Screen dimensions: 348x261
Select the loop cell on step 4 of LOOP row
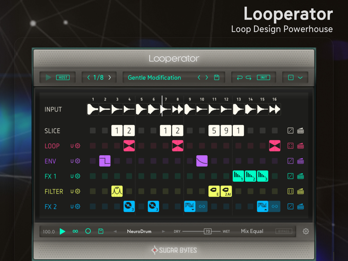[x=129, y=146]
